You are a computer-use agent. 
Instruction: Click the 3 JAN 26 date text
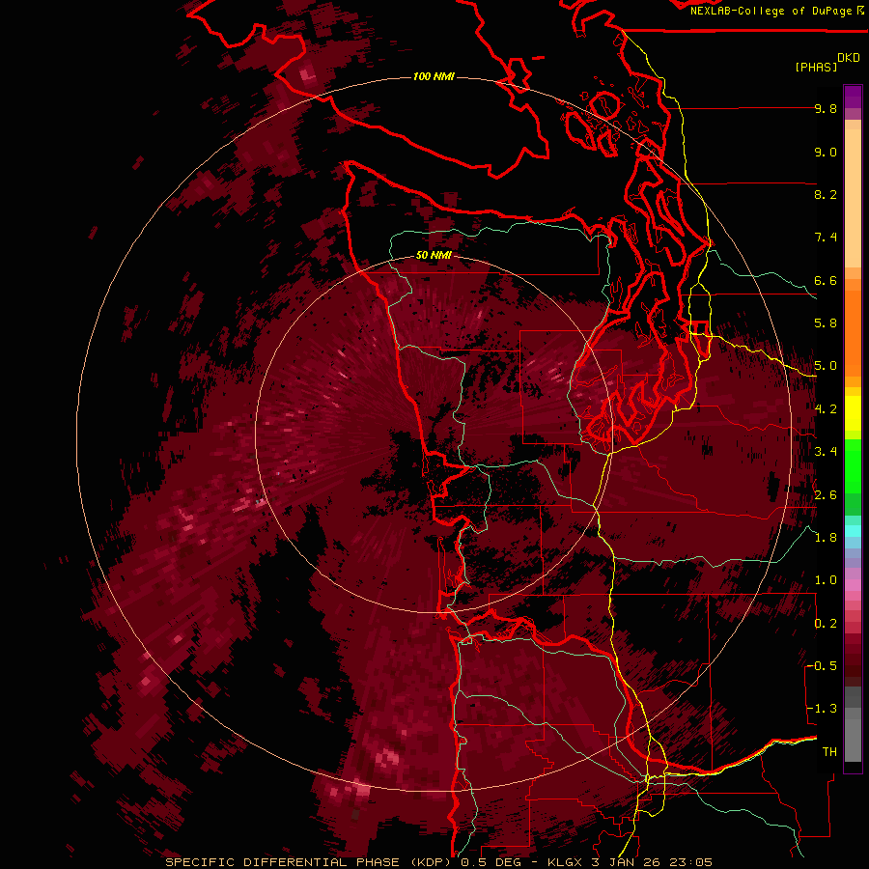pyautogui.click(x=626, y=862)
